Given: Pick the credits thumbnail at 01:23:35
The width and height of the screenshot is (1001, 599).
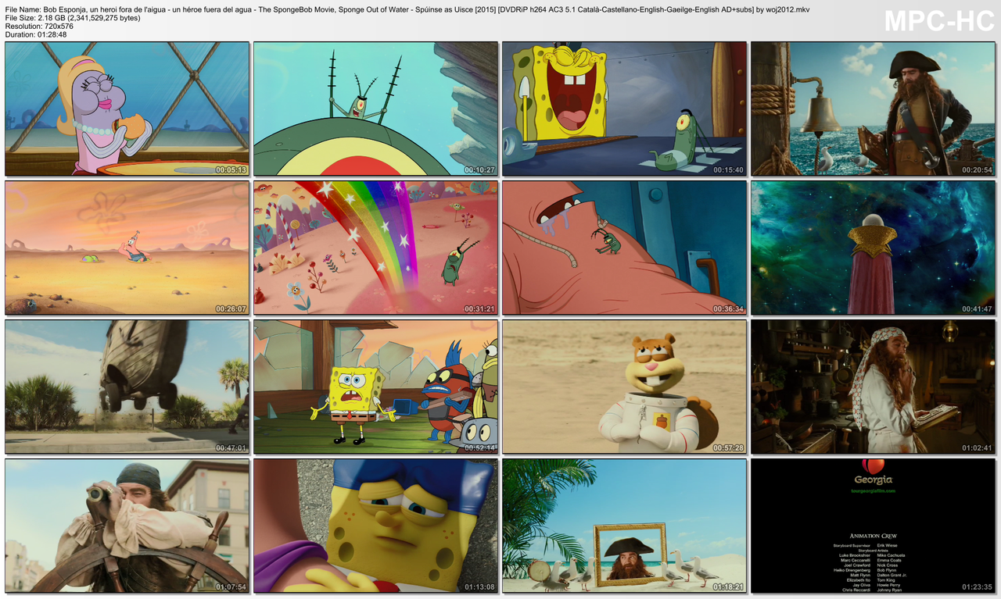Looking at the screenshot, I should tap(873, 526).
